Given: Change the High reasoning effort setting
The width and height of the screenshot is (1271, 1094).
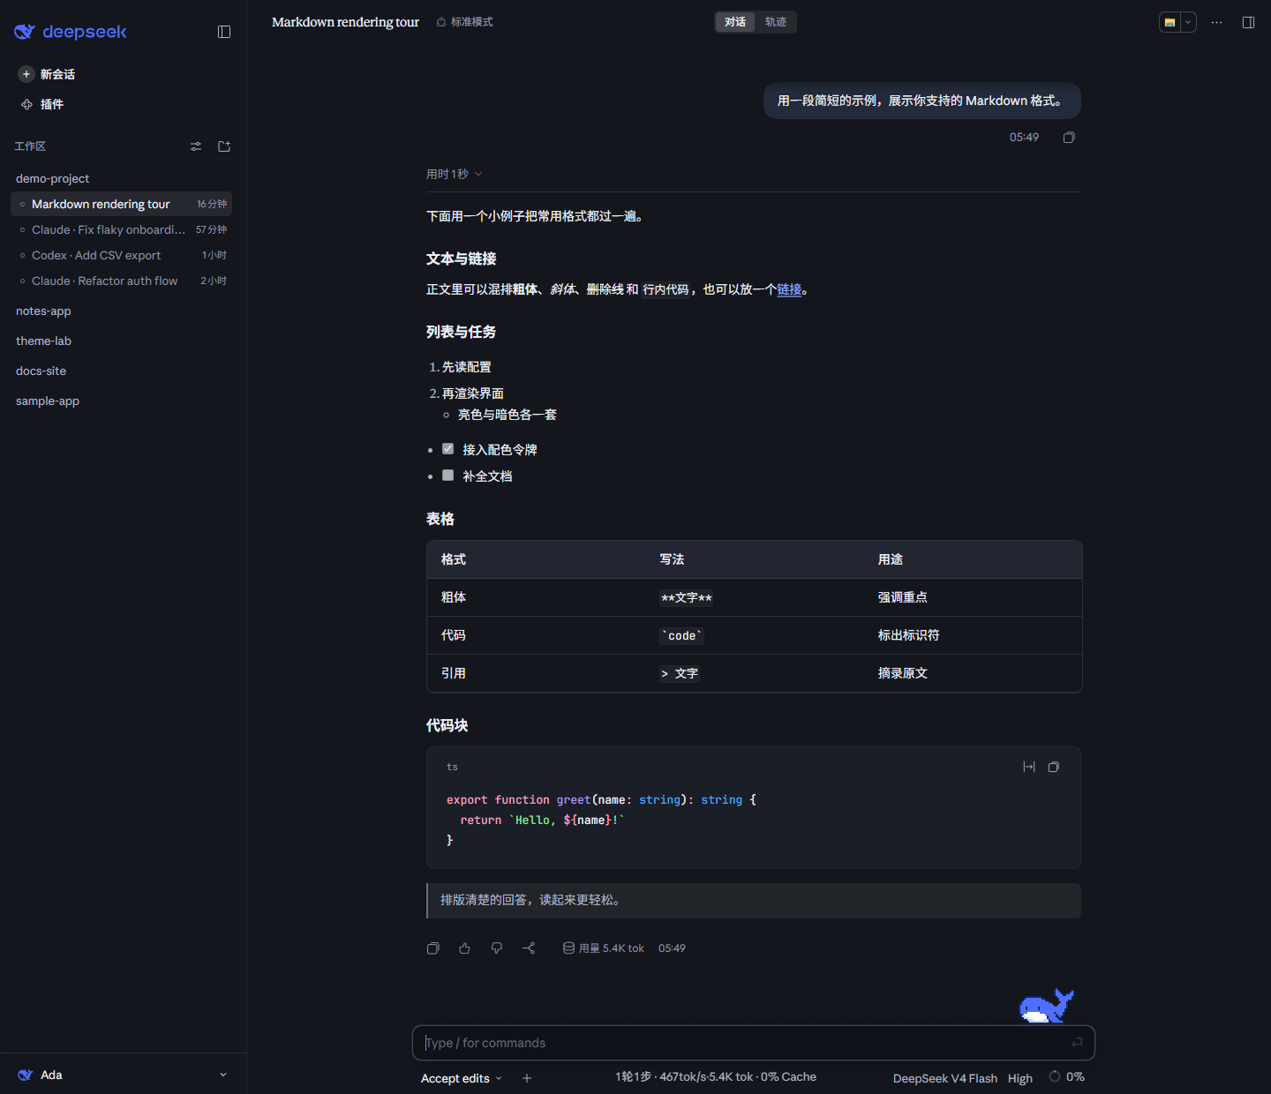Looking at the screenshot, I should 1020,1078.
